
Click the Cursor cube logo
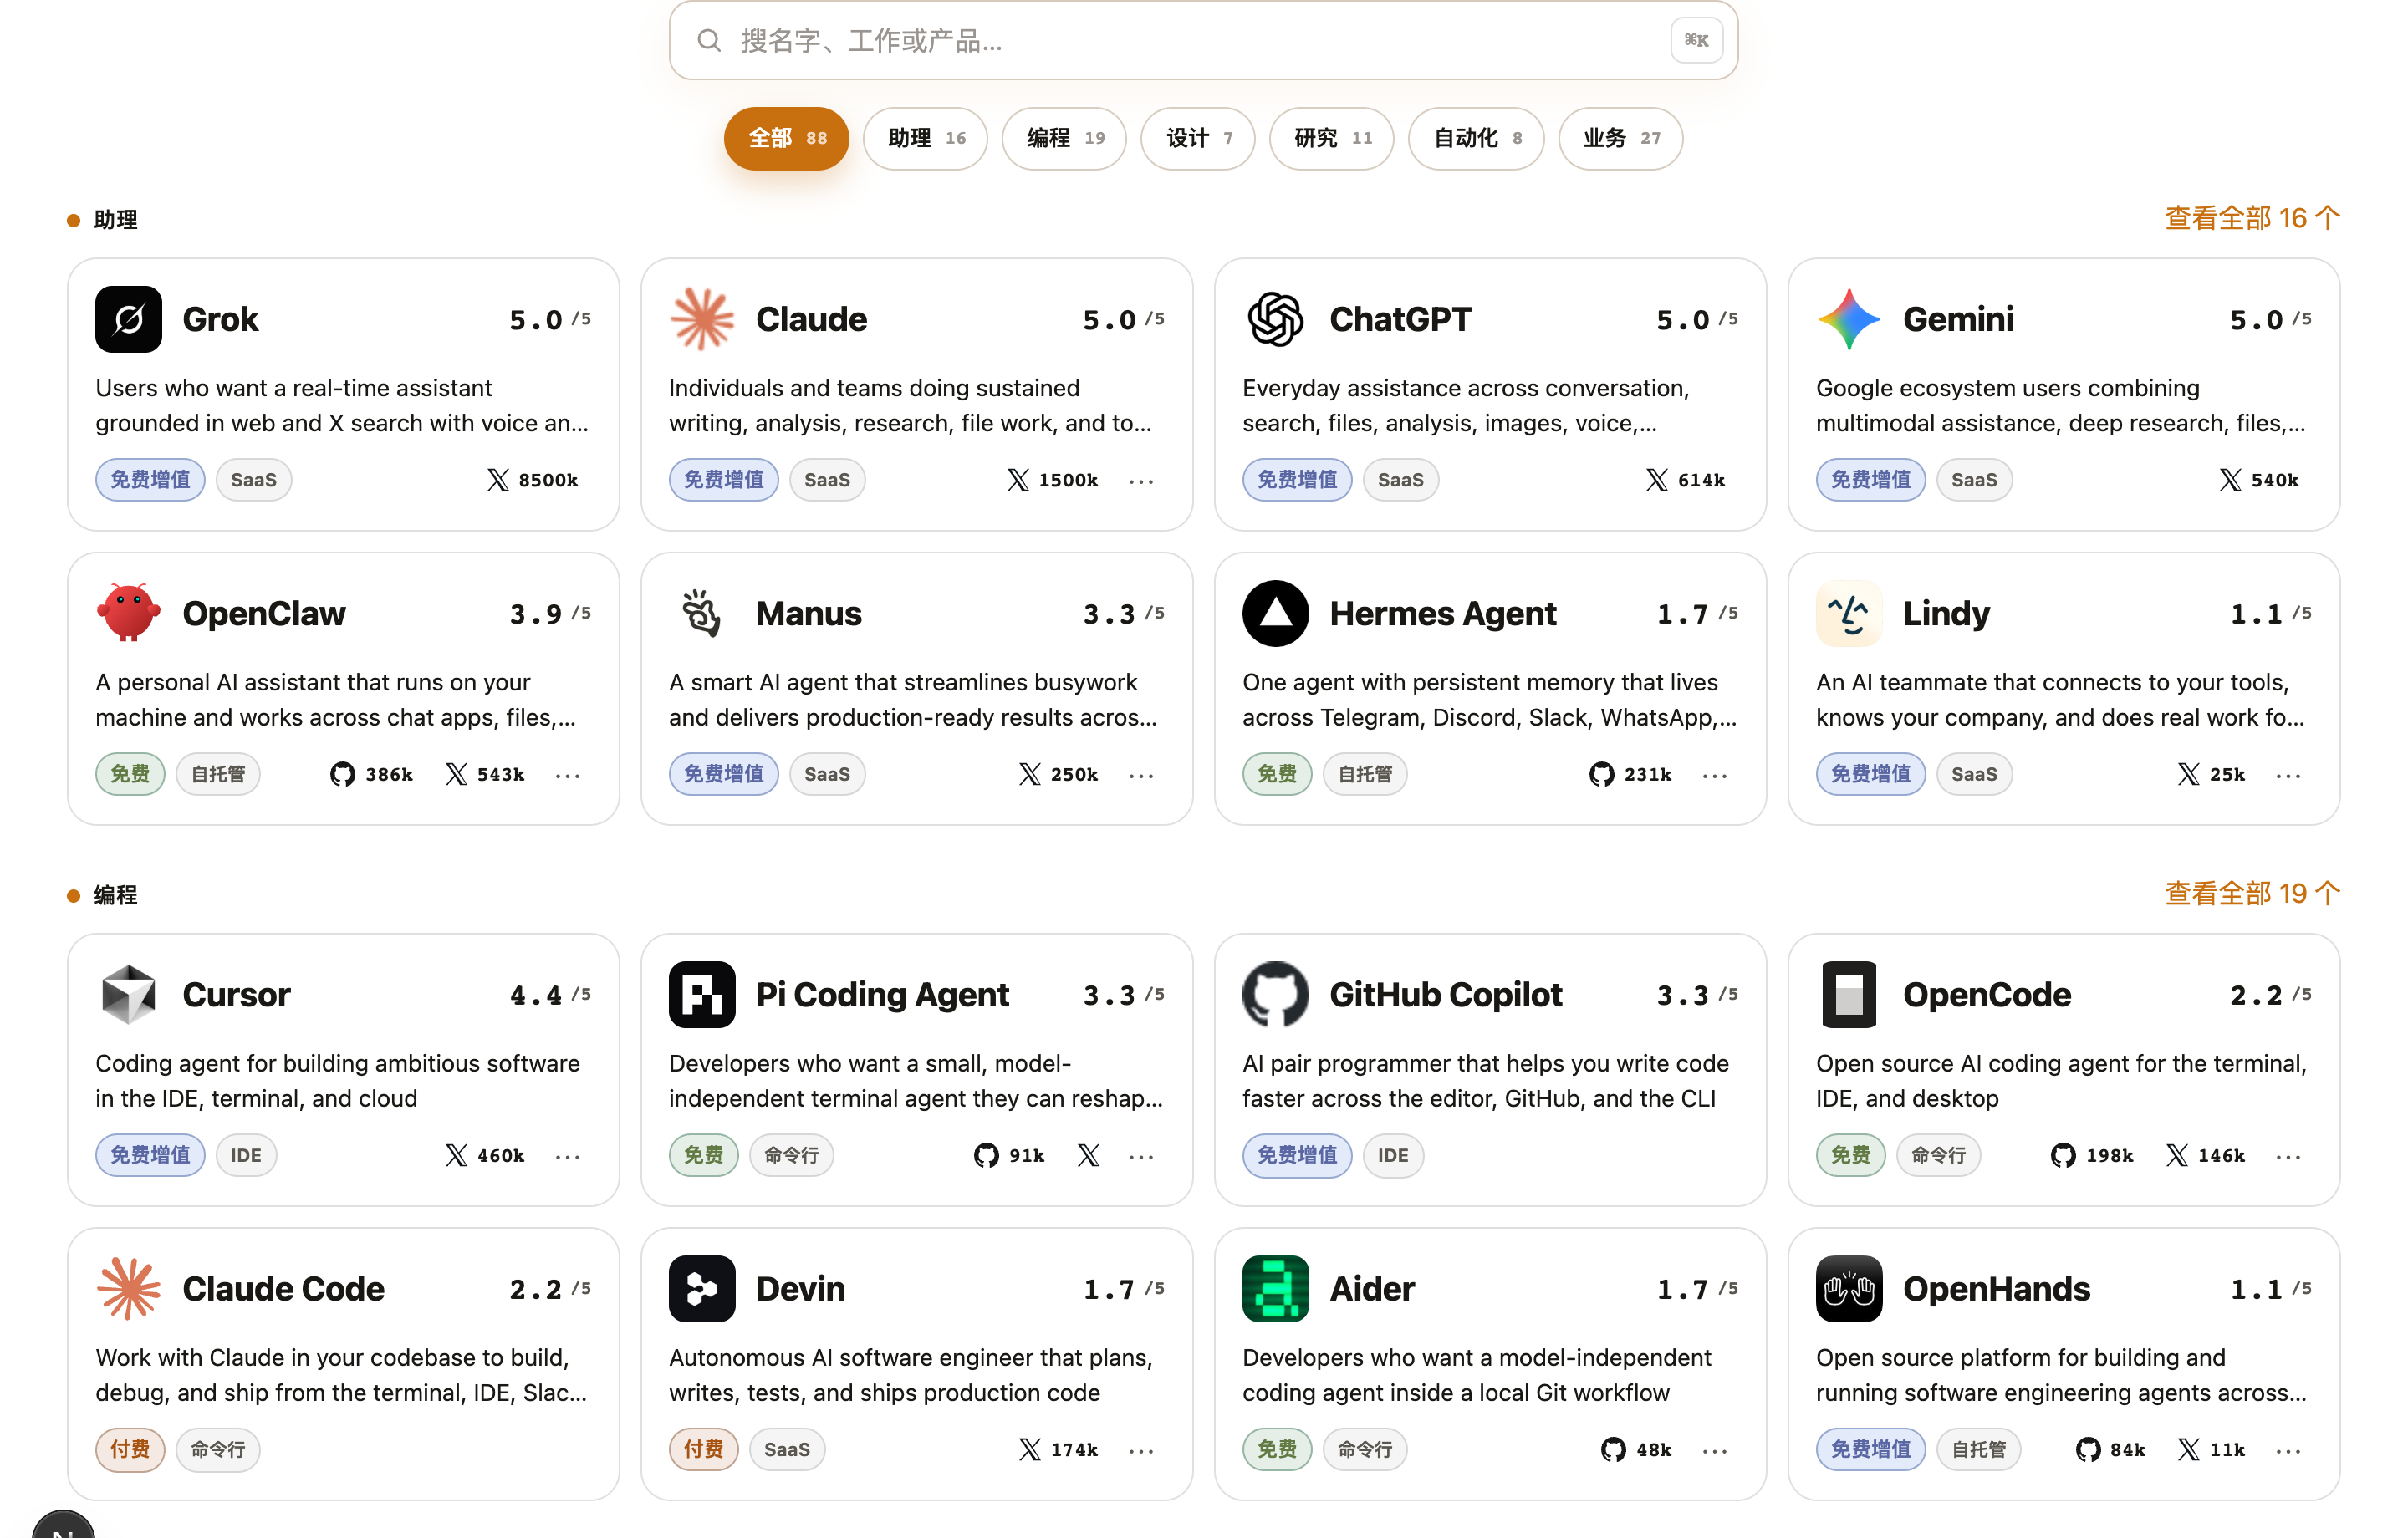(x=128, y=994)
